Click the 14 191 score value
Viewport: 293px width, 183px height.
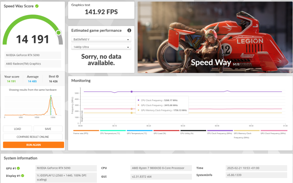pos(33,39)
